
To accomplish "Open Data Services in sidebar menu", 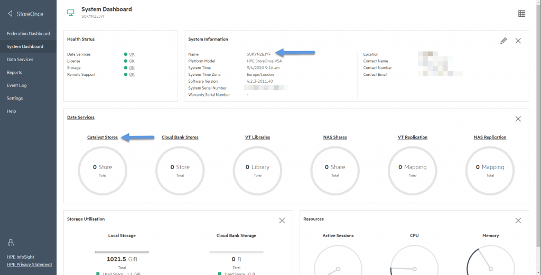I will (x=29, y=60).
